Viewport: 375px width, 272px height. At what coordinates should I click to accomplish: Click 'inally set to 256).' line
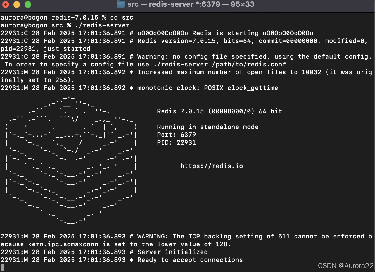(38, 80)
